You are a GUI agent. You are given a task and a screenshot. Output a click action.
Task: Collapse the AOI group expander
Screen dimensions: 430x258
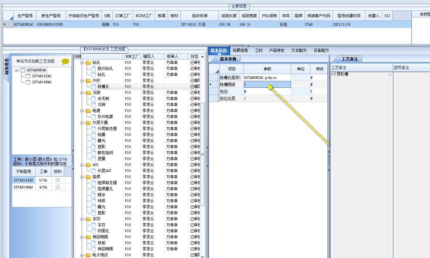coord(82,165)
